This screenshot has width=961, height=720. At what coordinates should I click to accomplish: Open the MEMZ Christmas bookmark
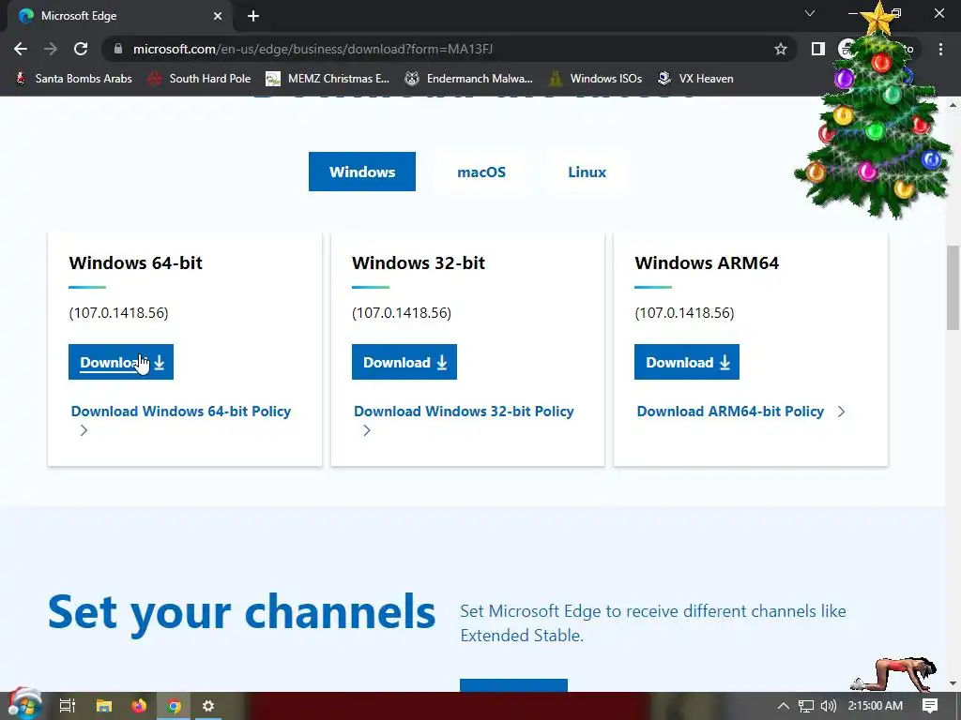point(328,79)
